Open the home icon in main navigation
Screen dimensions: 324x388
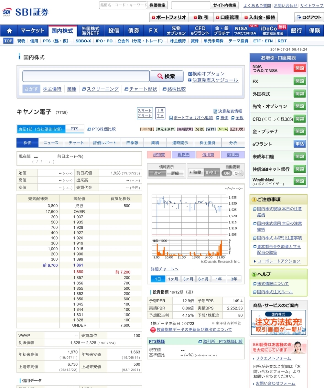9,31
